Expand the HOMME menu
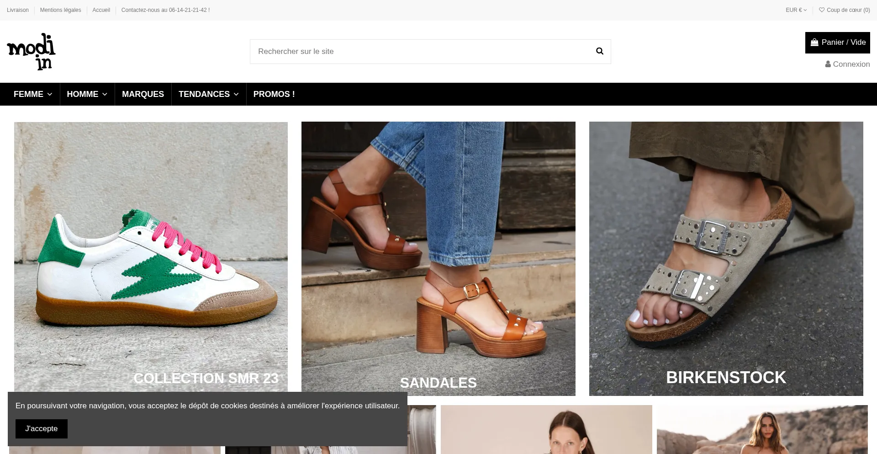 pyautogui.click(x=87, y=94)
